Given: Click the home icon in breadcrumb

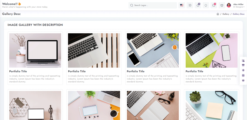Looking at the screenshot, I should (218, 14).
